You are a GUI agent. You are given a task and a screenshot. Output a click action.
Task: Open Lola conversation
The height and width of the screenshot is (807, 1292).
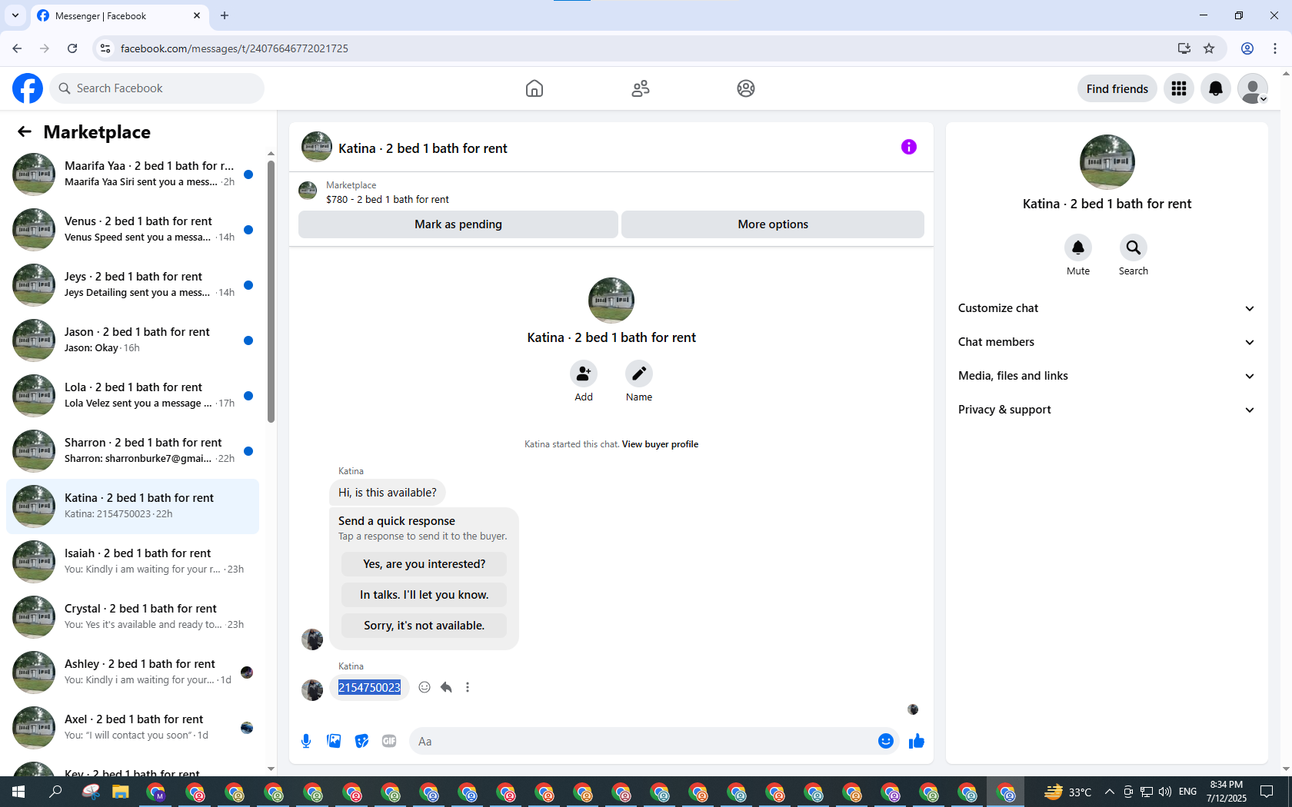tap(132, 396)
